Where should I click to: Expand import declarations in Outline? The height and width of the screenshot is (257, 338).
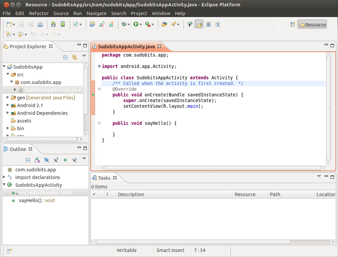4,177
